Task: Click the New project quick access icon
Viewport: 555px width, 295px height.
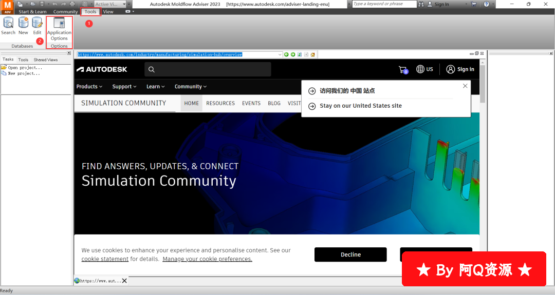Action: [20, 4]
